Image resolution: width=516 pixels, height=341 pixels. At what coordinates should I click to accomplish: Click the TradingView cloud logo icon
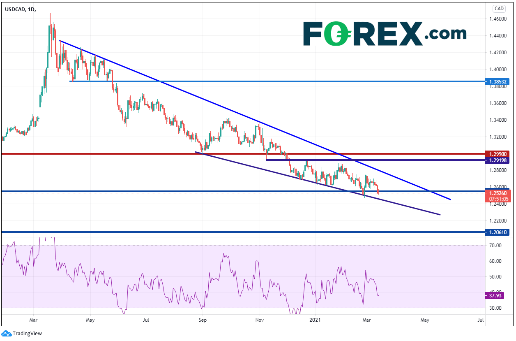7,333
